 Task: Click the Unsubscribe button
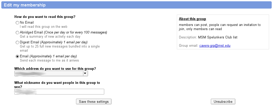(x=223, y=102)
